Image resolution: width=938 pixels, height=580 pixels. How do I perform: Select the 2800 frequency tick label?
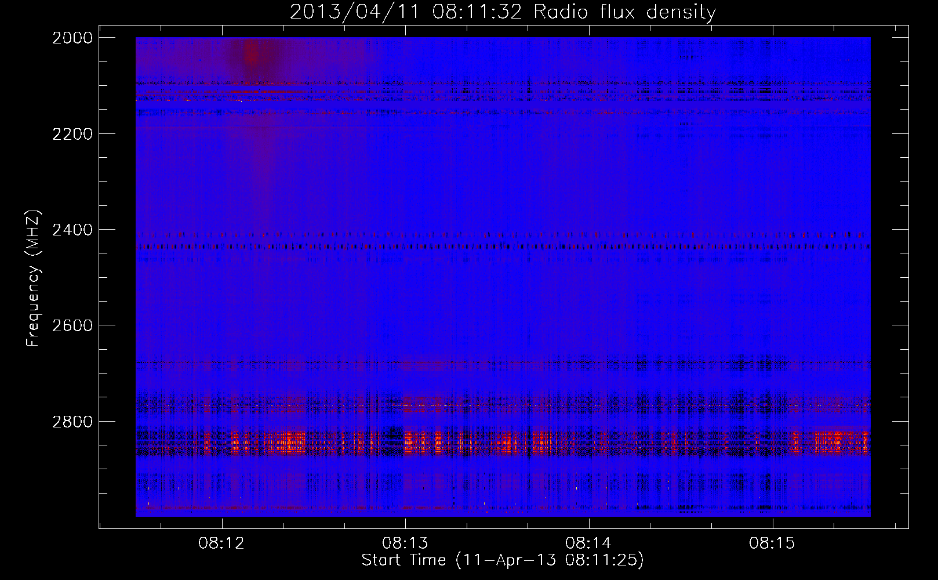coord(72,422)
